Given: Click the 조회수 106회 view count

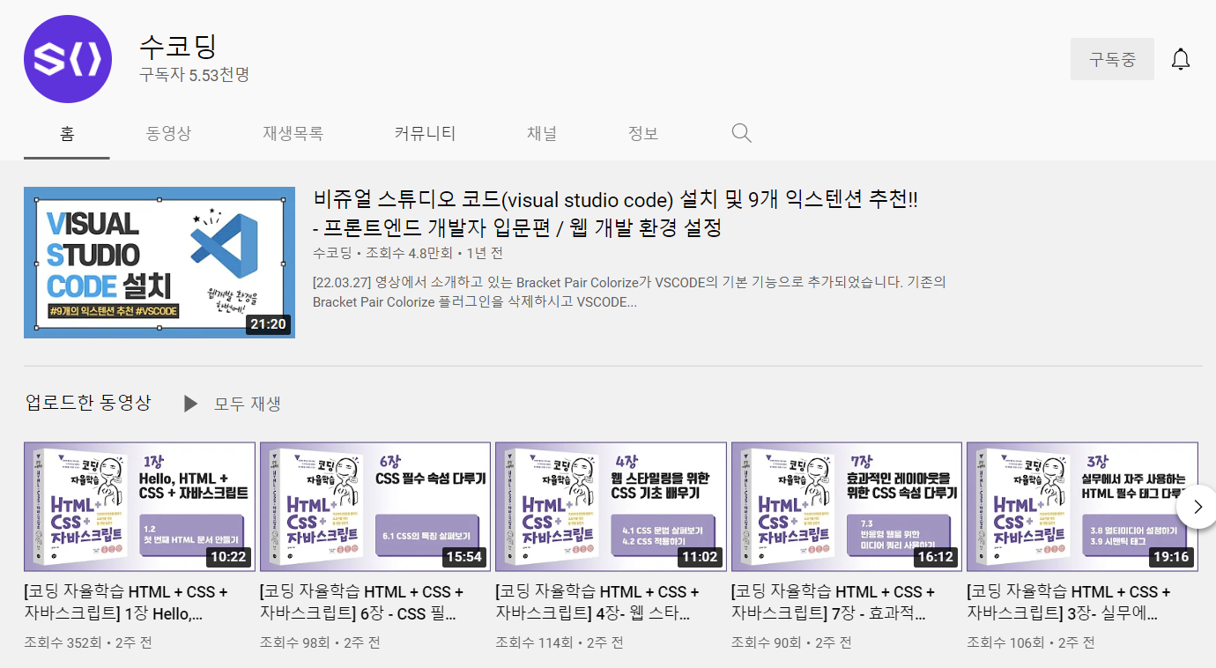Looking at the screenshot, I should point(1005,642).
